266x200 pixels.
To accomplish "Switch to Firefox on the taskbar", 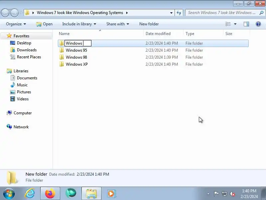I will [50, 193].
